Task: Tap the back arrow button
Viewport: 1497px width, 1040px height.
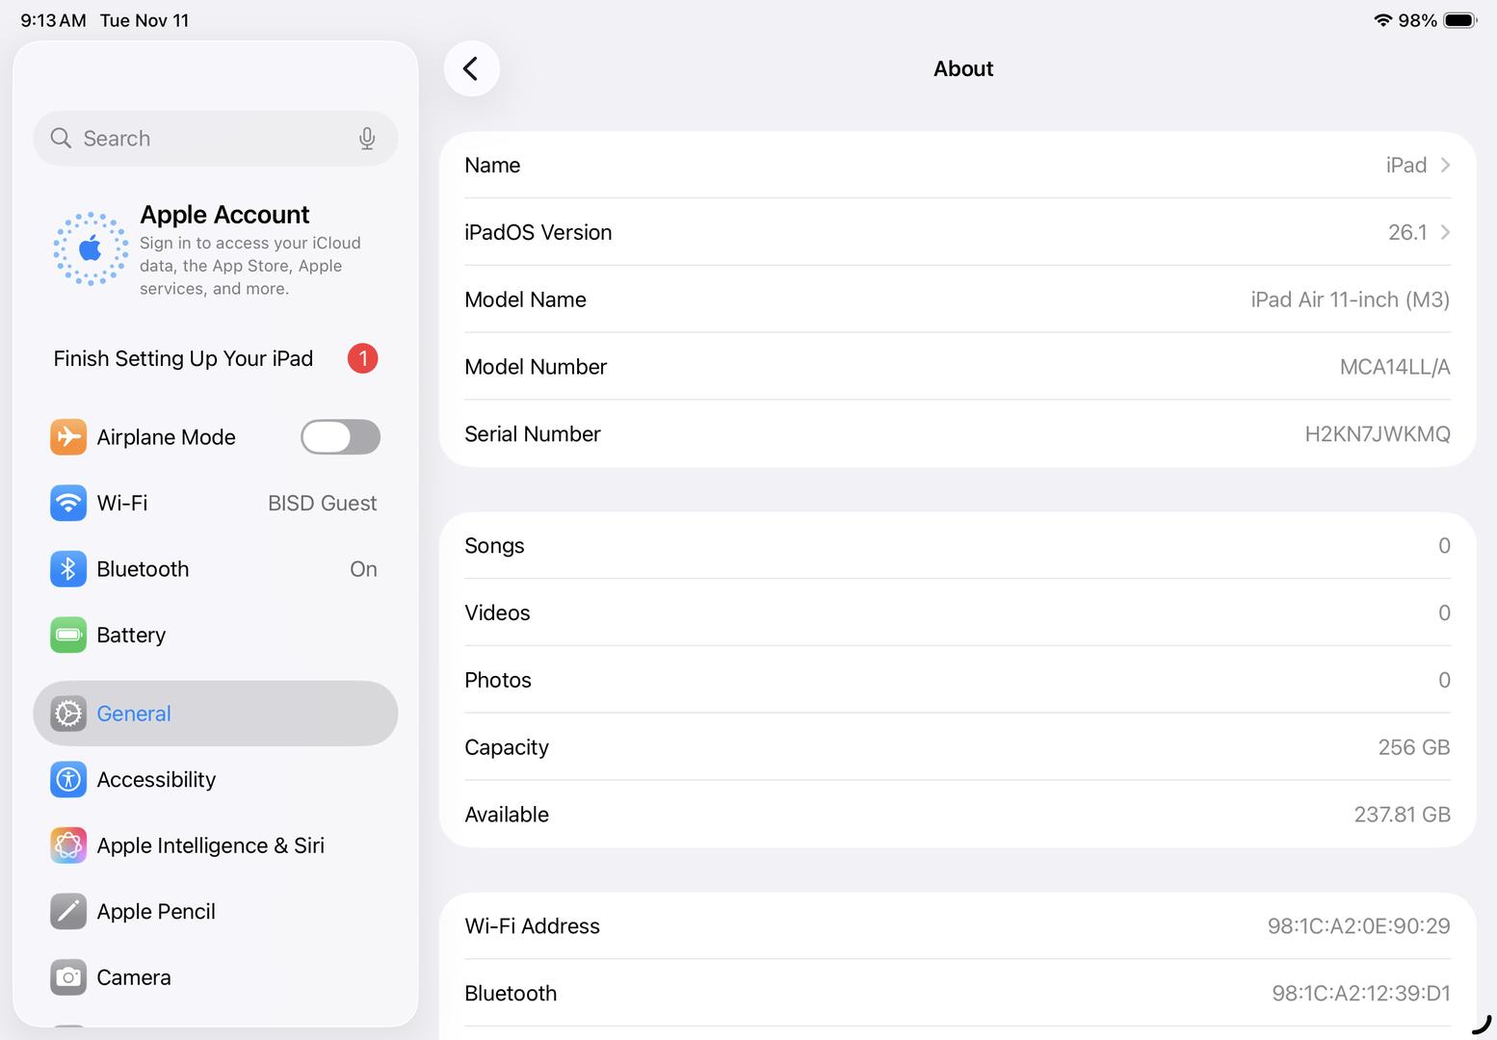Action: click(471, 68)
